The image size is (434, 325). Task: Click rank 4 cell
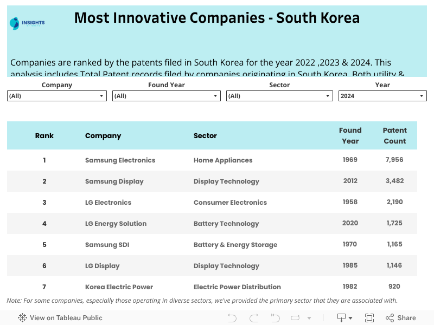44,224
